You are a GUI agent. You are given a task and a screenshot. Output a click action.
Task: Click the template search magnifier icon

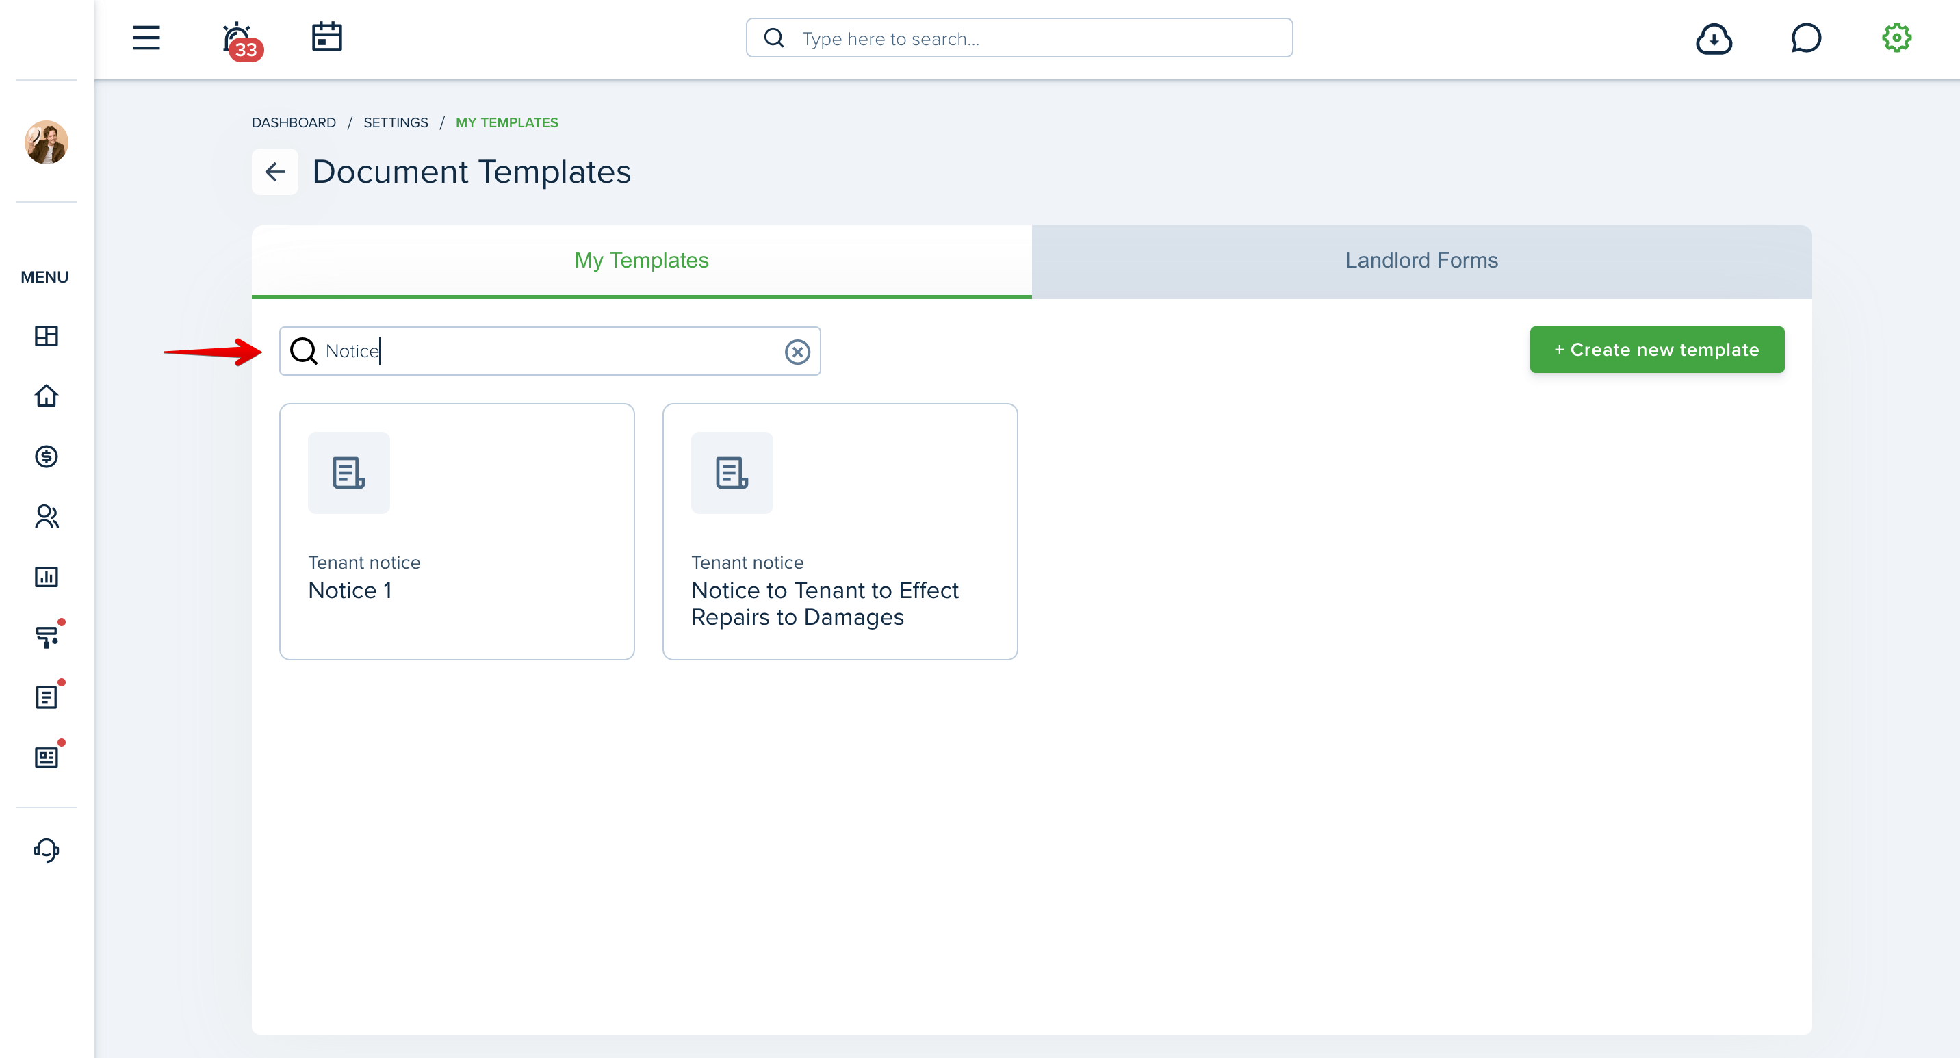[x=304, y=350]
